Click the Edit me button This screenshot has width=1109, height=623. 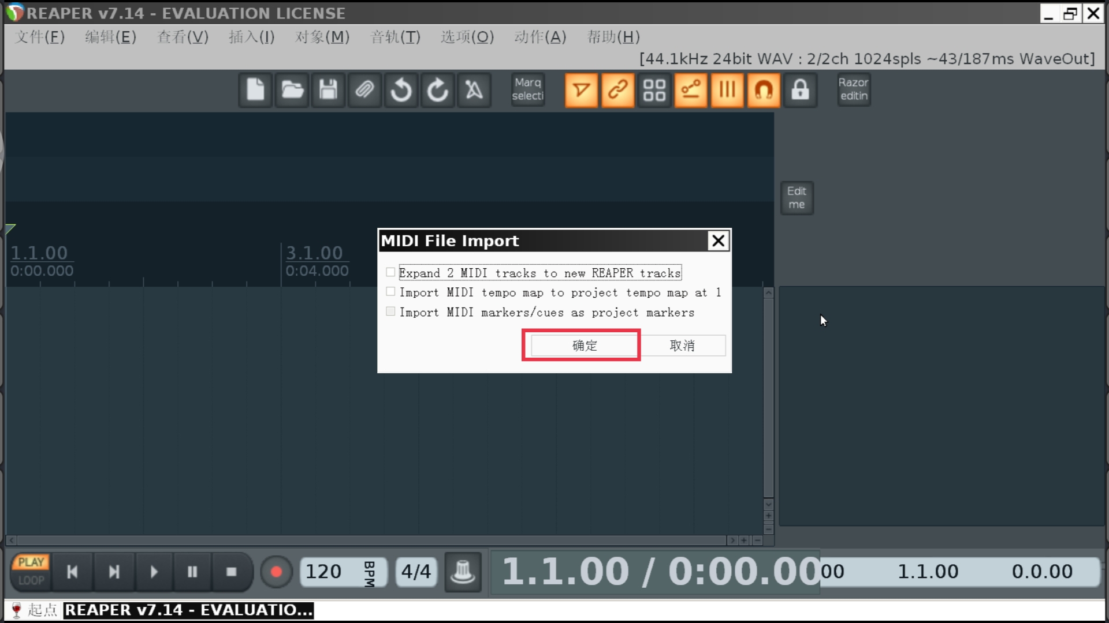pyautogui.click(x=797, y=198)
